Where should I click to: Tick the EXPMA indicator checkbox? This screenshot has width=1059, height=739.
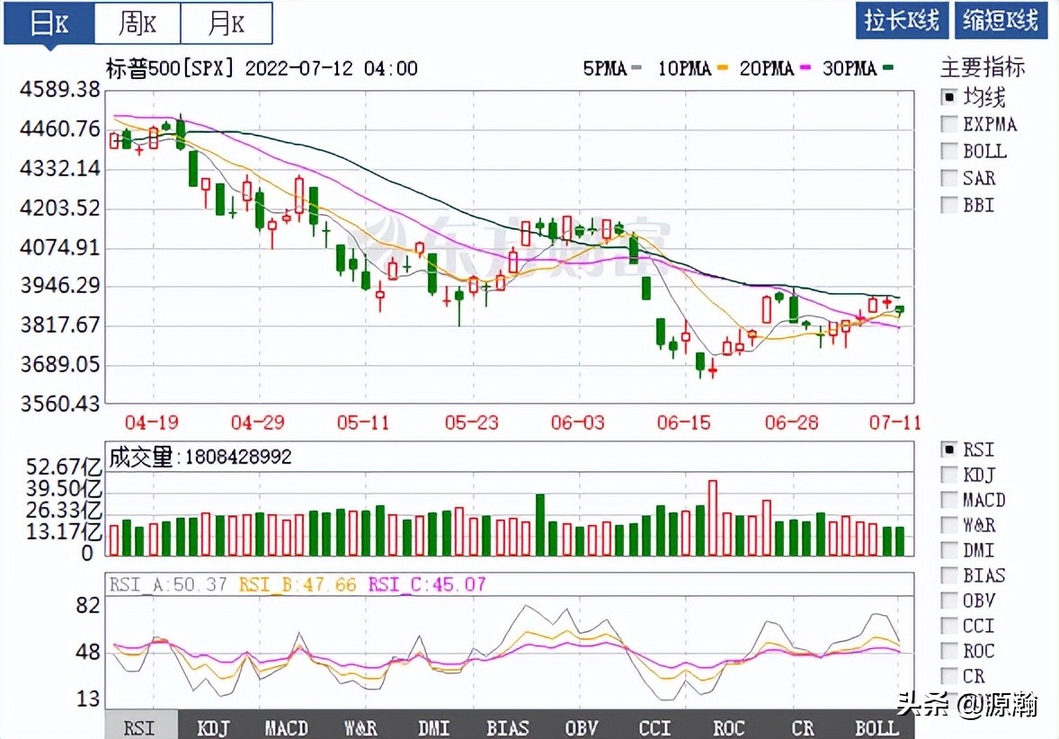[949, 124]
